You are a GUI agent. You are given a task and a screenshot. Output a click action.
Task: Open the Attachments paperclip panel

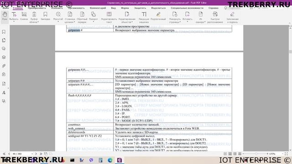pyautogui.click(x=4, y=66)
